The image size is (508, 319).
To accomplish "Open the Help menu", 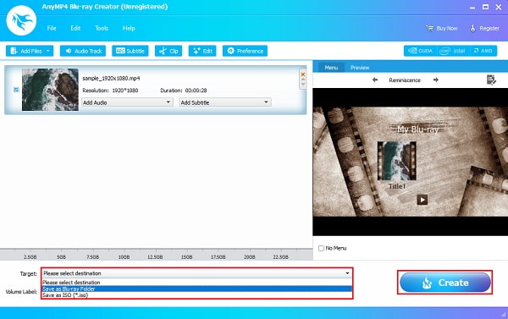I will click(129, 28).
